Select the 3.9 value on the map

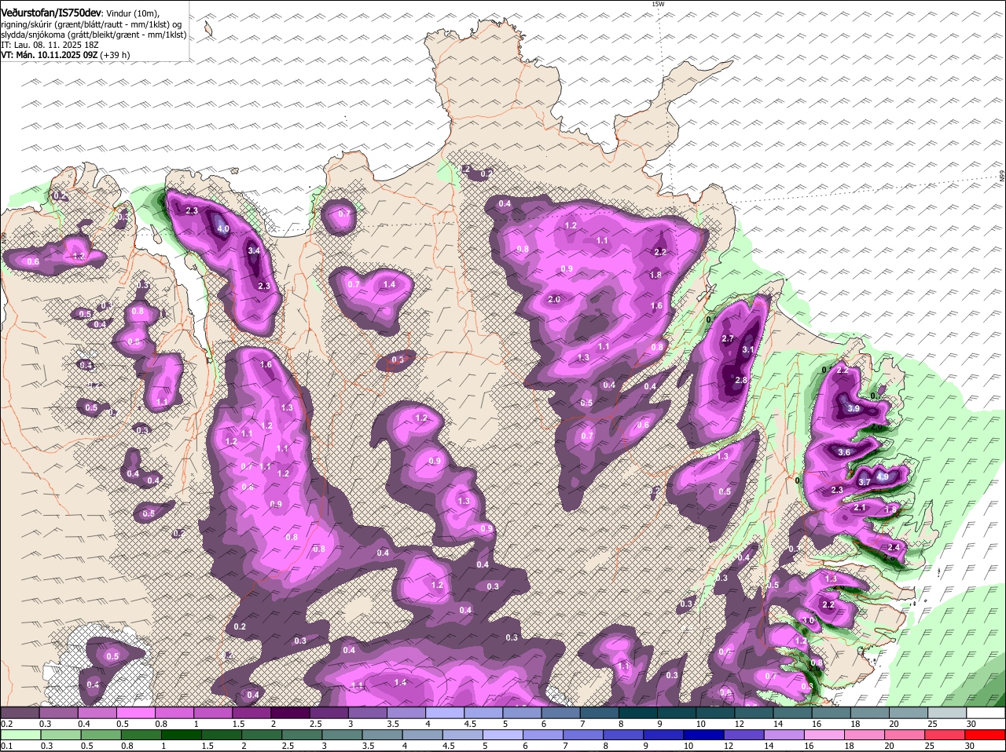tap(854, 409)
